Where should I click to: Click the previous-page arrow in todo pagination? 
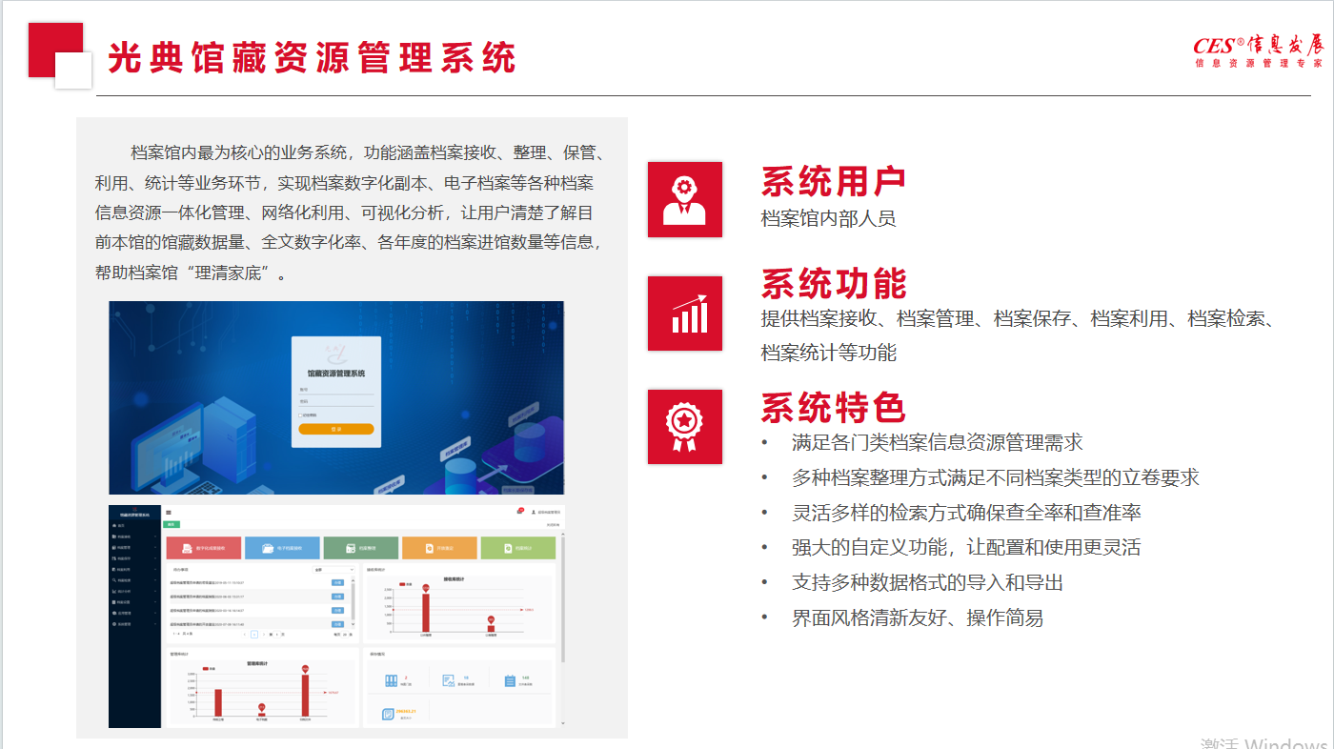pos(245,635)
